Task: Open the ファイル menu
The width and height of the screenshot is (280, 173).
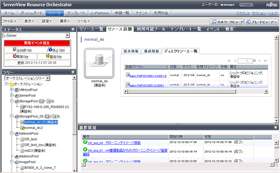Action: (x=9, y=21)
